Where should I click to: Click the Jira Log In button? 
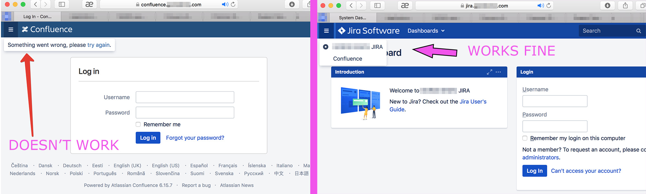tap(535, 171)
